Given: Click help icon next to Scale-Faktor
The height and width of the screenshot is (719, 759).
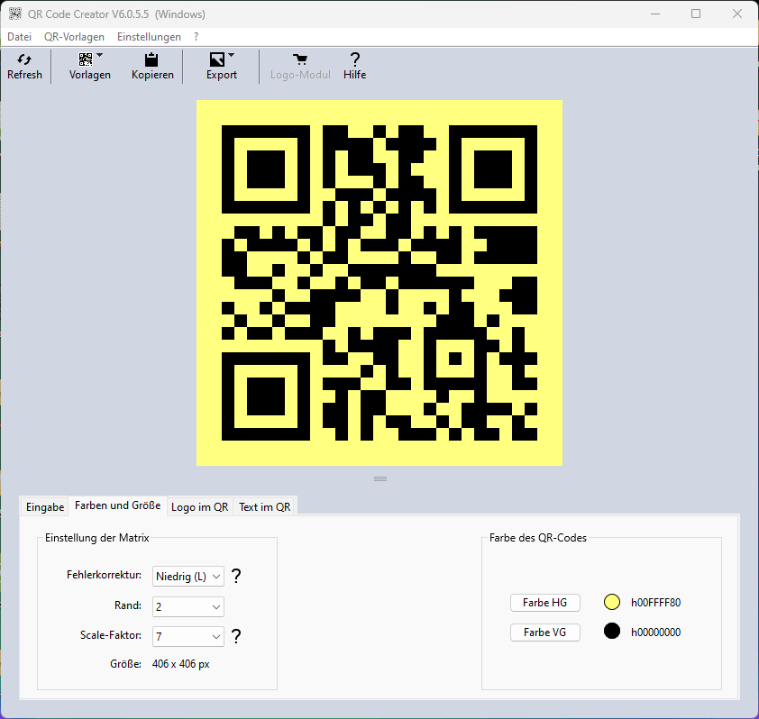Looking at the screenshot, I should click(x=236, y=636).
